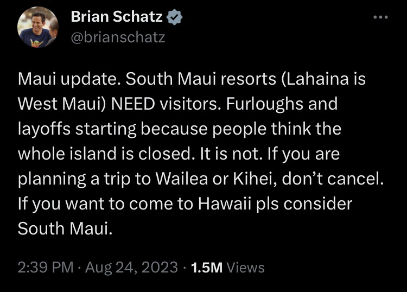Open the @brianschatz handle link
Image resolution: width=407 pixels, height=292 pixels.
tap(118, 37)
